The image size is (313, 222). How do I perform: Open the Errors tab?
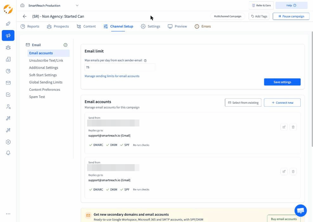pyautogui.click(x=203, y=26)
